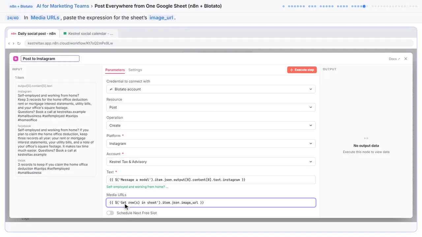
Task: Click the Post to Instagram node name field
Action: [50, 59]
